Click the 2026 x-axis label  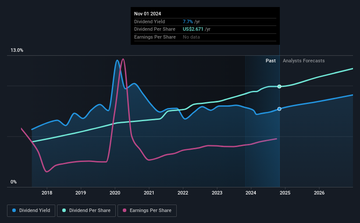tap(319, 193)
